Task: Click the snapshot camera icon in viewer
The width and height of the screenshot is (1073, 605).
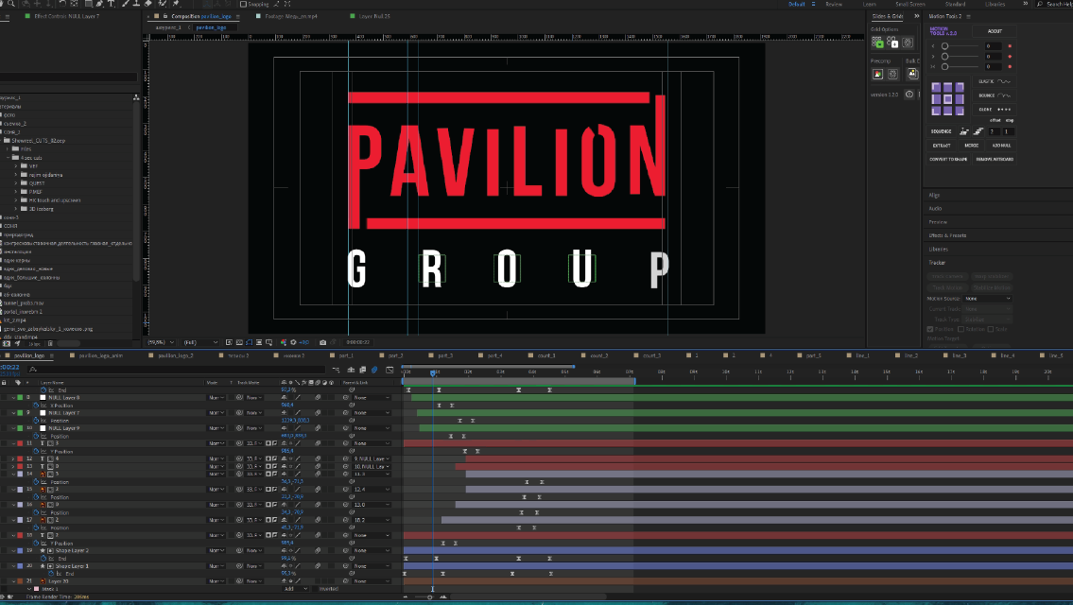Action: pos(323,342)
